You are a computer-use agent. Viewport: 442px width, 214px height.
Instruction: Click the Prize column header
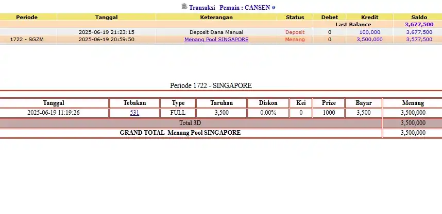329,103
